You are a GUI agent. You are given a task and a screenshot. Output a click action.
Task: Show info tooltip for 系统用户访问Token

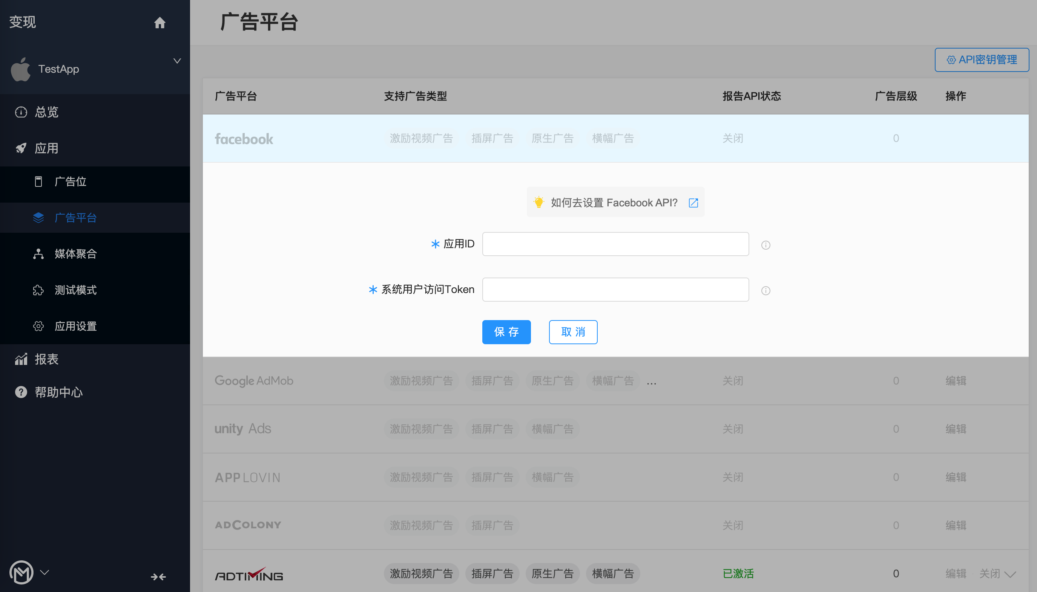[x=766, y=290]
